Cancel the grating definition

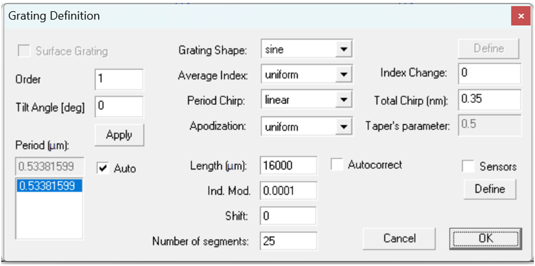tap(399, 238)
